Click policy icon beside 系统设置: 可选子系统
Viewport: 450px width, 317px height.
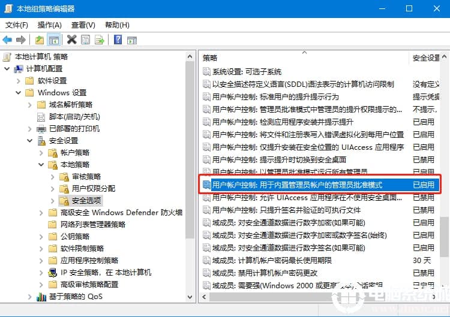(206, 71)
